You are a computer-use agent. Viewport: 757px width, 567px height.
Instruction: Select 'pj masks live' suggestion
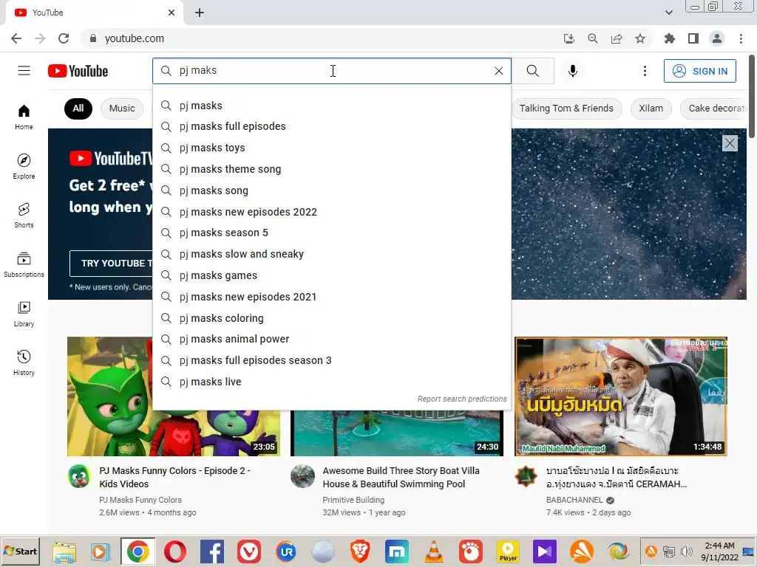pos(332,382)
